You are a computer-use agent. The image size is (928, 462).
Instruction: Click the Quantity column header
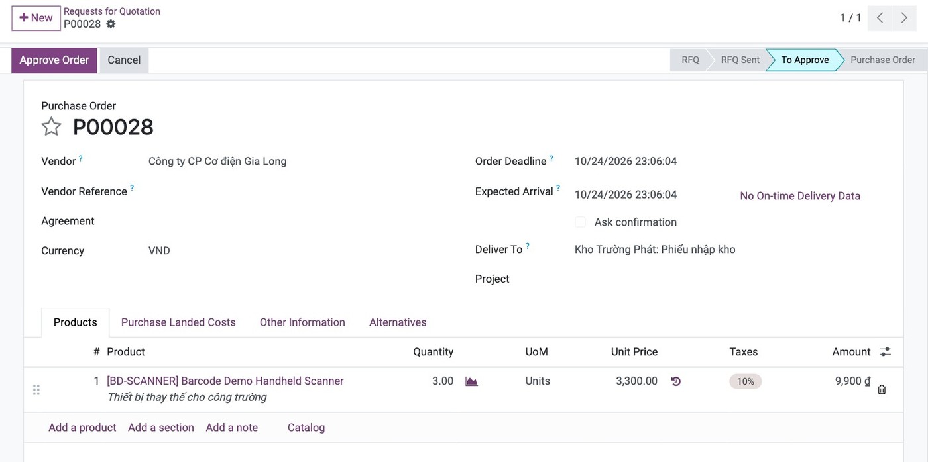(x=434, y=352)
